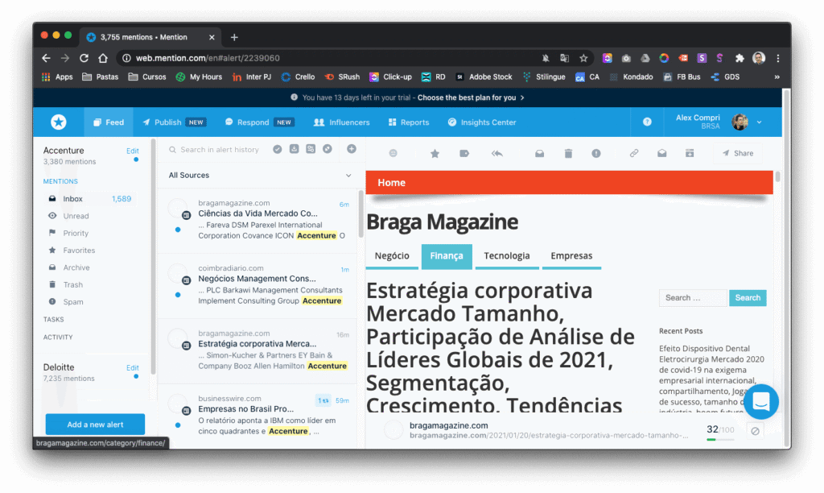824x493 pixels.
Task: Click Search in alert history field
Action: point(219,149)
